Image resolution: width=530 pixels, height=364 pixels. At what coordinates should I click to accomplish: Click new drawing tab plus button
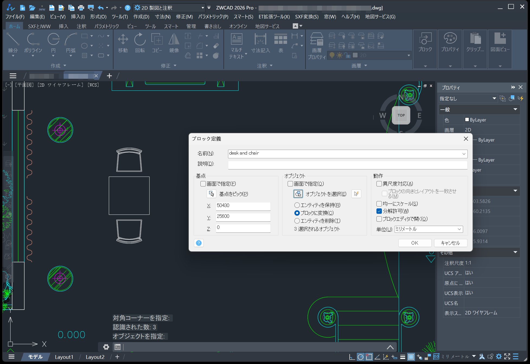(x=109, y=76)
